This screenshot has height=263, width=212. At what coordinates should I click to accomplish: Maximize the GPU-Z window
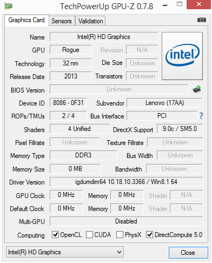pyautogui.click(x=180, y=4)
